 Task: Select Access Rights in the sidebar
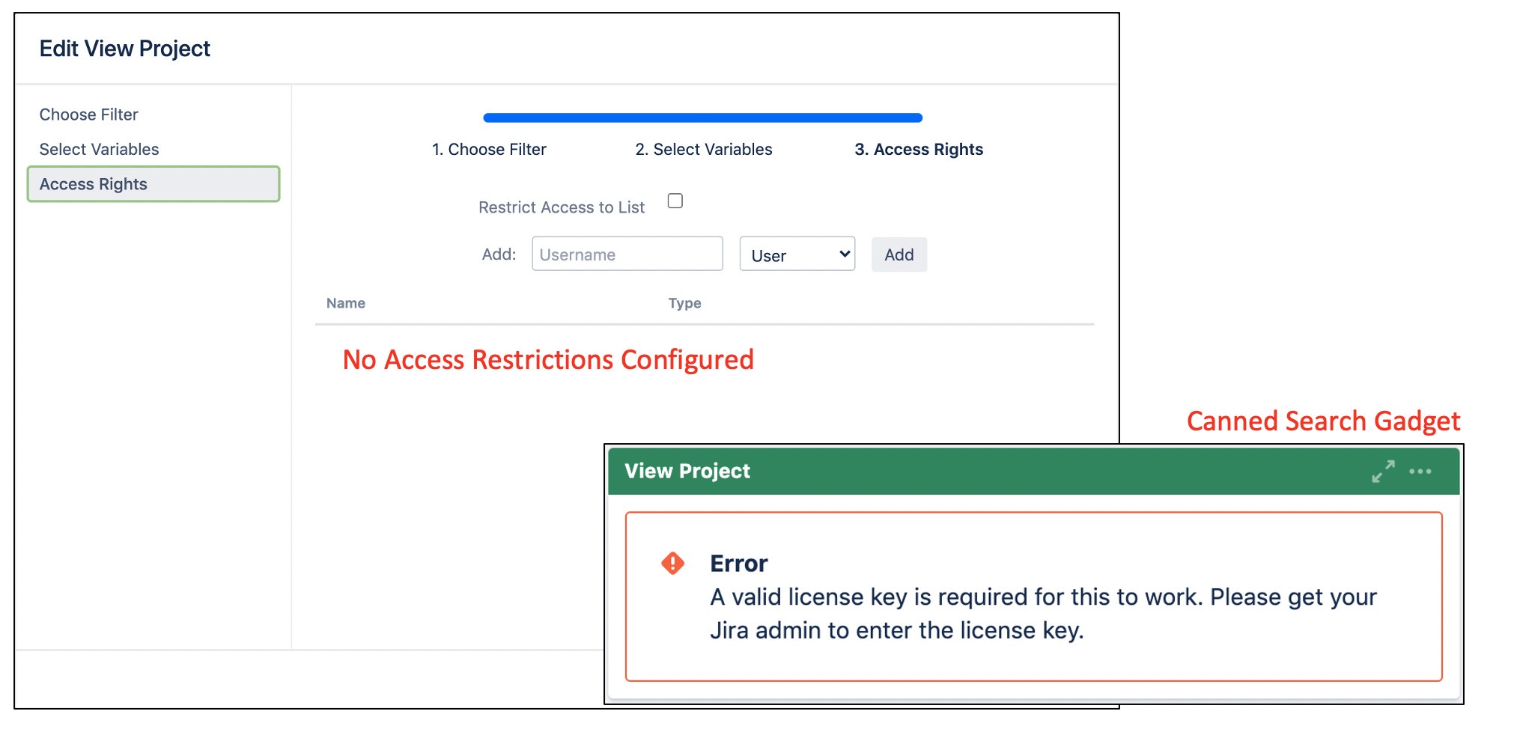tap(153, 183)
